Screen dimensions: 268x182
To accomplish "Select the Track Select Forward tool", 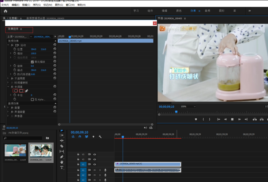I will (62, 135).
